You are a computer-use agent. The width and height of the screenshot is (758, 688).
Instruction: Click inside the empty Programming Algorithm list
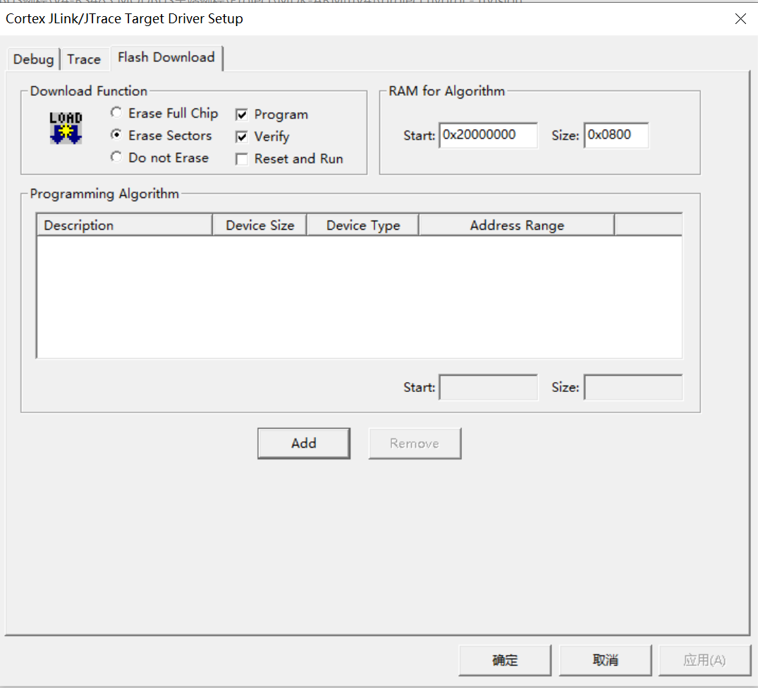pos(360,296)
